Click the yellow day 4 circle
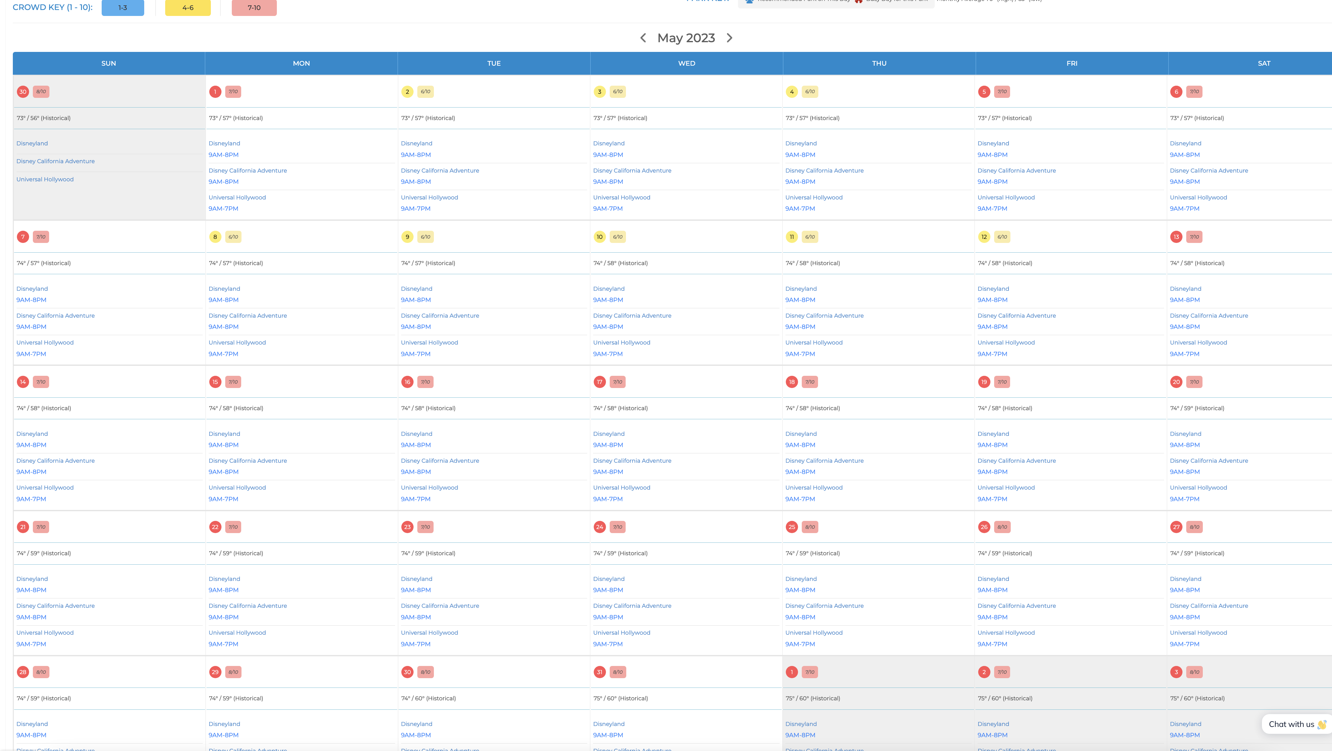The width and height of the screenshot is (1332, 751). click(x=792, y=92)
